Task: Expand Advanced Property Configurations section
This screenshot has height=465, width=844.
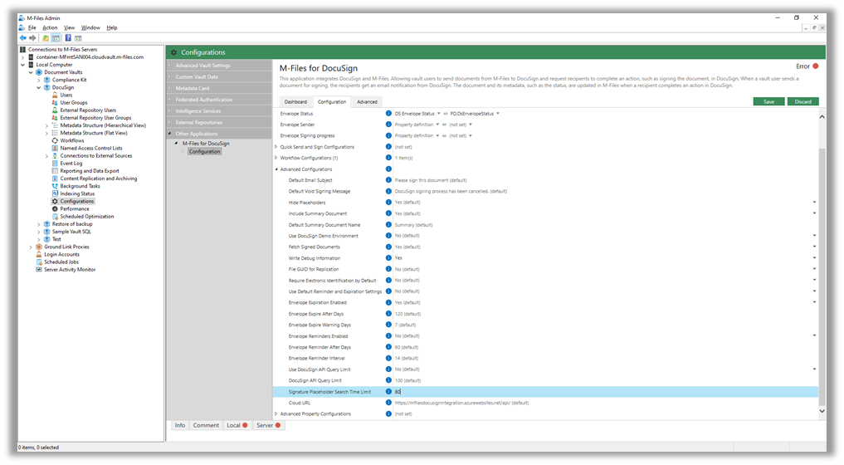Action: point(276,414)
